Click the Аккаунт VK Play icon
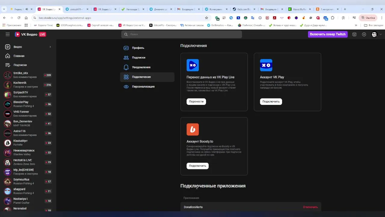 coord(266,65)
